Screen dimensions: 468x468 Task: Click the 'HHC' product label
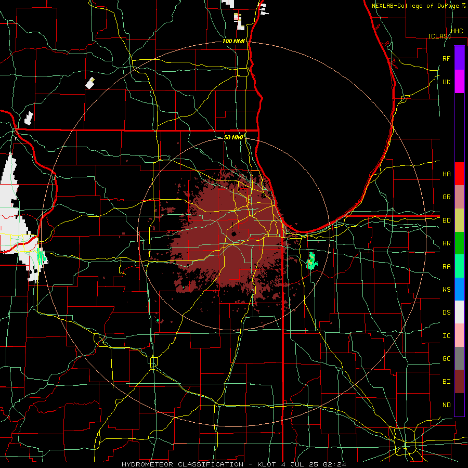457,31
